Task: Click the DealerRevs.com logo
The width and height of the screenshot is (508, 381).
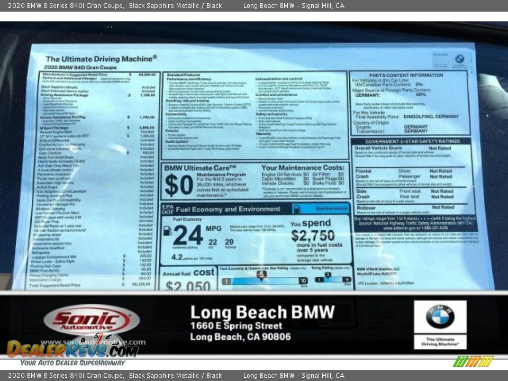Action: pyautogui.click(x=72, y=349)
